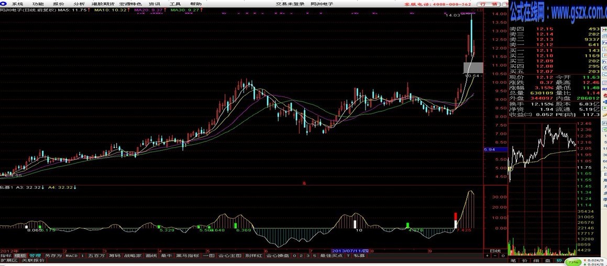Select the 战略家 indicator tab
This screenshot has height=266, width=607.
[x=133, y=256]
